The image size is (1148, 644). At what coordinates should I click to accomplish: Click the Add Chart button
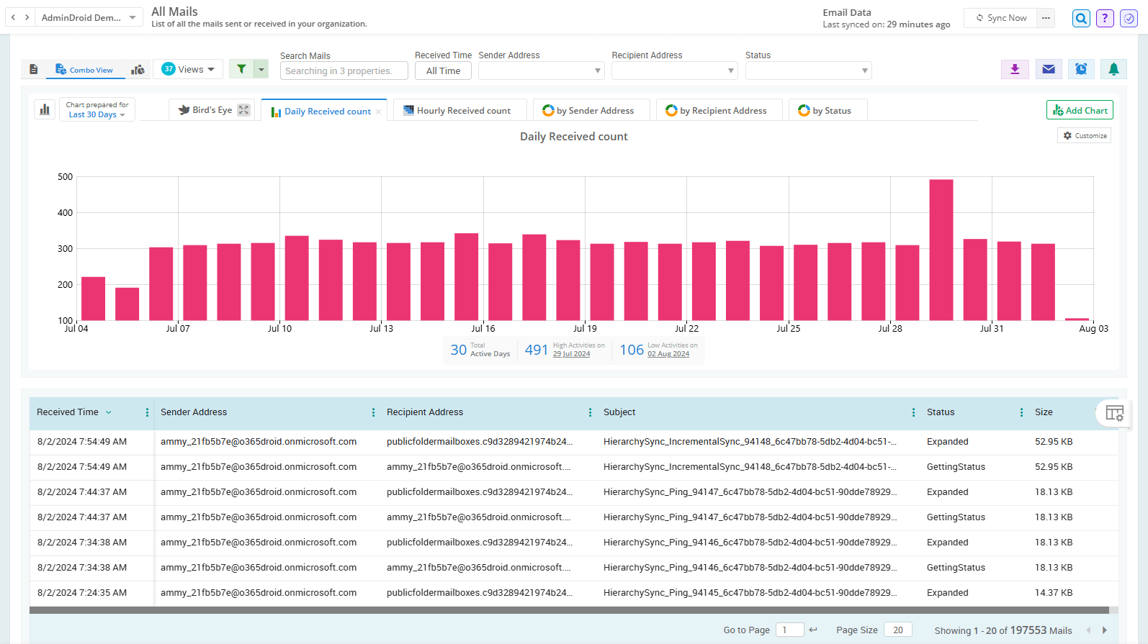1079,110
